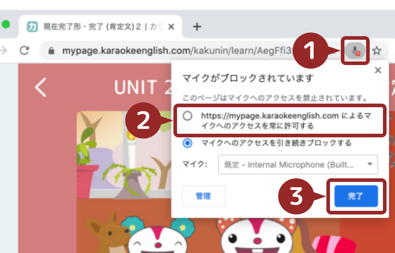The width and height of the screenshot is (395, 253).
Task: Bookmark this page with the star icon
Action: tap(377, 51)
